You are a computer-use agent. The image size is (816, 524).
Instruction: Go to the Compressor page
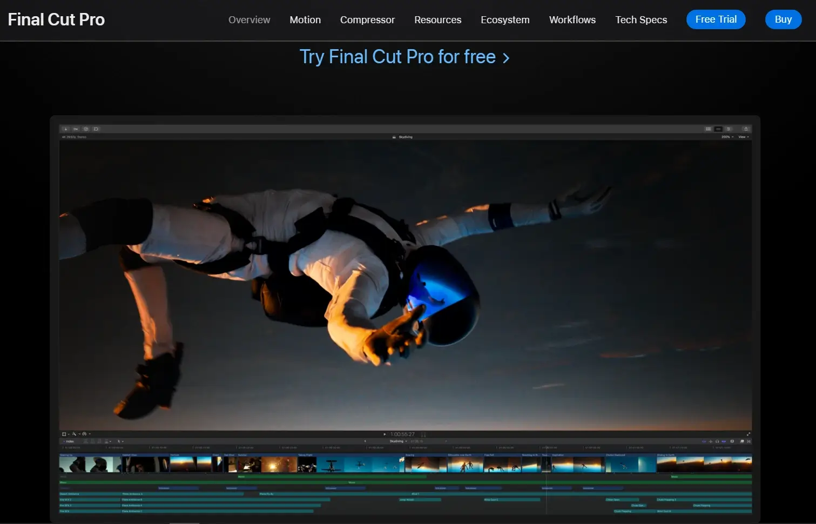tap(367, 19)
